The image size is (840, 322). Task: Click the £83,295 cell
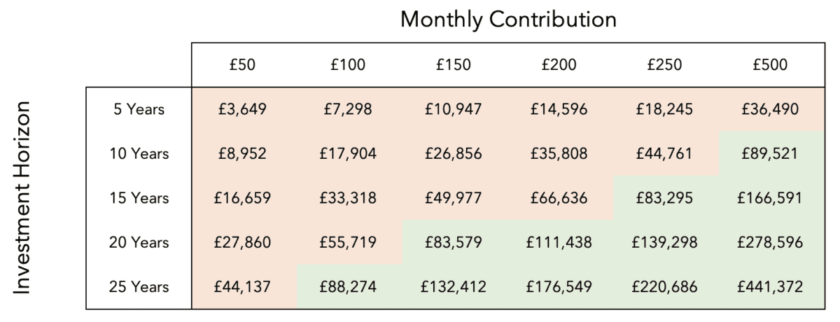click(x=664, y=198)
